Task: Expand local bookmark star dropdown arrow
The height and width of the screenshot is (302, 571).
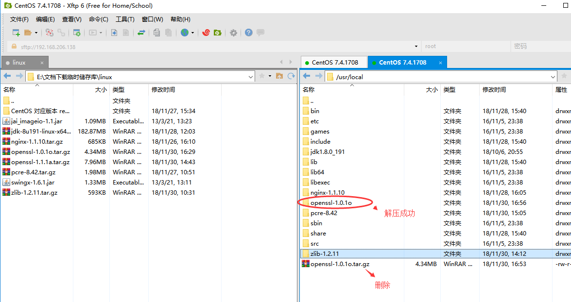Action: 270,76
